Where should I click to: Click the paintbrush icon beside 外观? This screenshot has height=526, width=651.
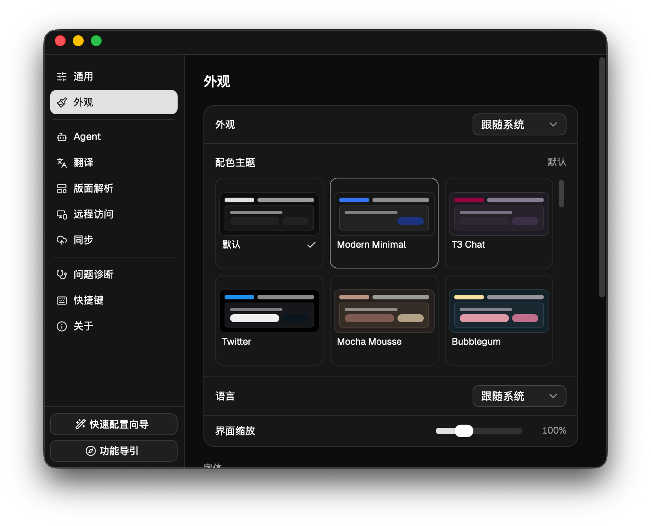pyautogui.click(x=62, y=103)
